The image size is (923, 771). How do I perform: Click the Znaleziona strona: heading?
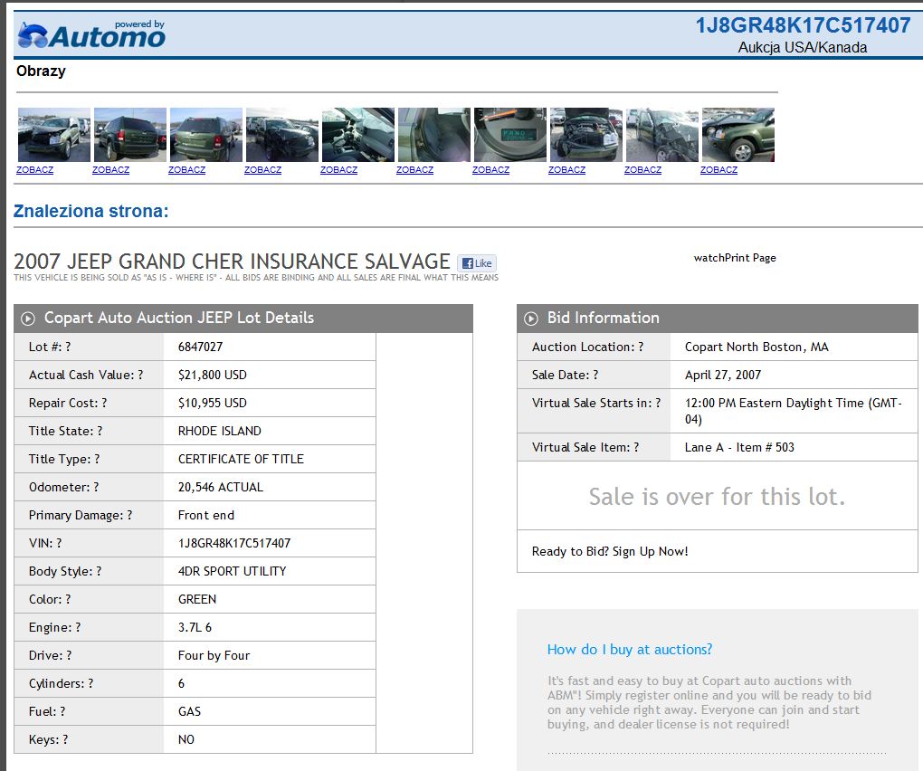pyautogui.click(x=90, y=211)
